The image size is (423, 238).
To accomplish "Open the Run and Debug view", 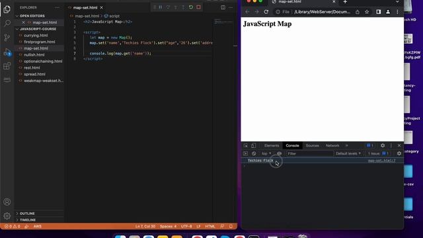I will [7, 52].
